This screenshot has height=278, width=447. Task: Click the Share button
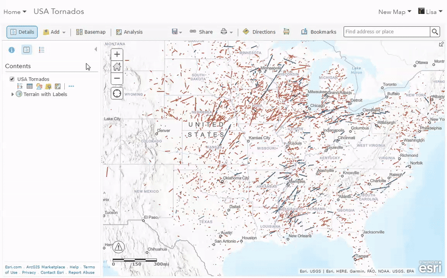click(201, 32)
